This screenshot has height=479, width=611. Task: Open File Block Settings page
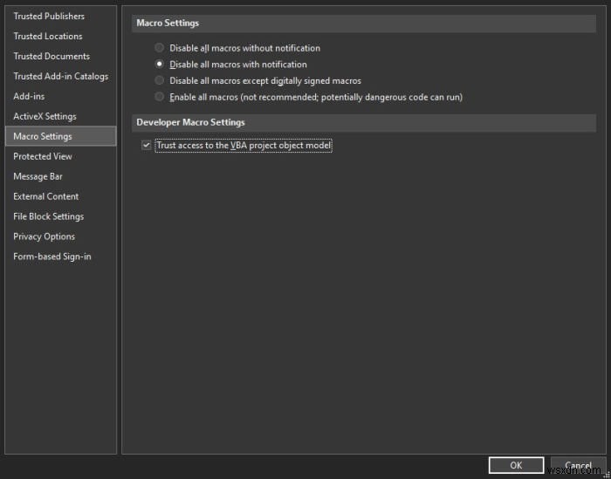click(49, 217)
